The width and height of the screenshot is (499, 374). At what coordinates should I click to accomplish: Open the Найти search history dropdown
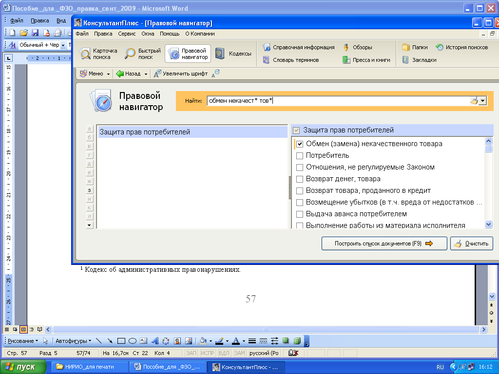click(483, 101)
